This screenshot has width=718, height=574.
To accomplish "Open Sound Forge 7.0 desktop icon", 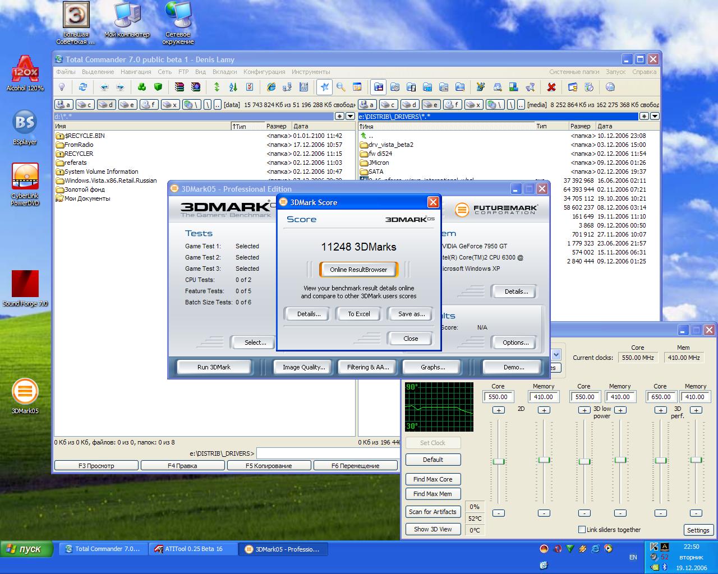I will (x=25, y=289).
